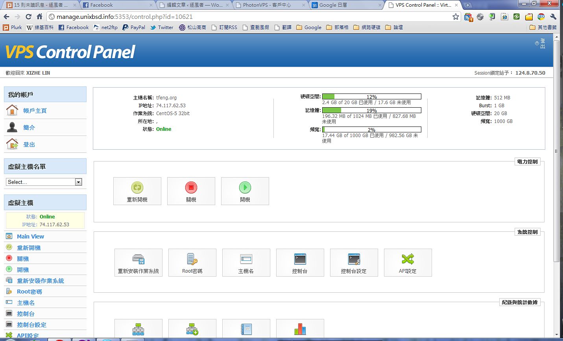The image size is (563, 341).
Task: Reload the page in Chrome
Action: coord(28,16)
